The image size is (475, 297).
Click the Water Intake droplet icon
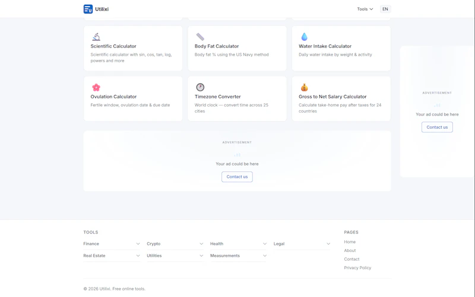[304, 37]
